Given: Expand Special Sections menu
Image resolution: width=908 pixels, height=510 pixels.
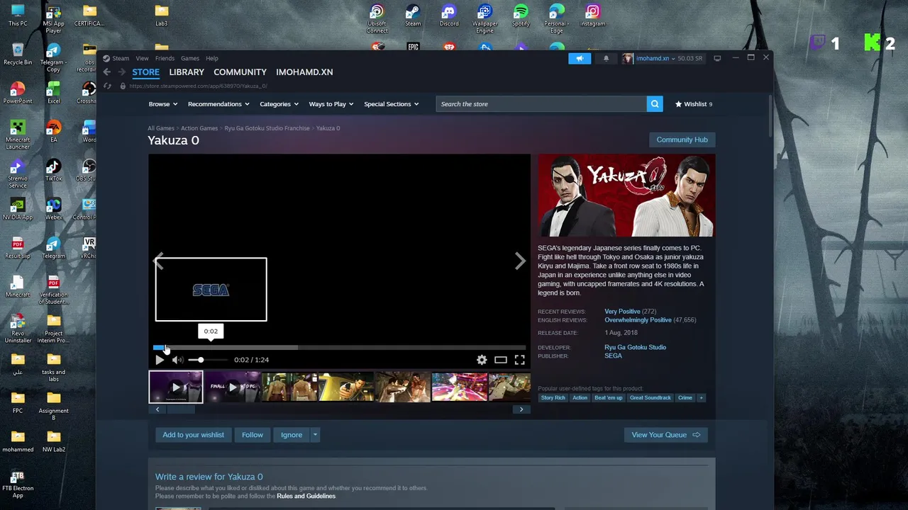Looking at the screenshot, I should click(391, 104).
